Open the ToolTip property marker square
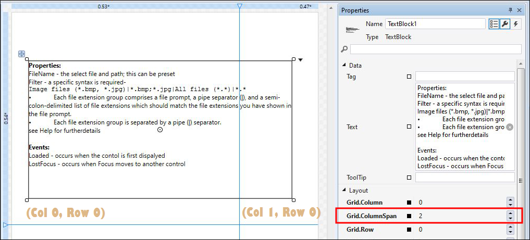The height and width of the screenshot is (240, 530). point(409,178)
